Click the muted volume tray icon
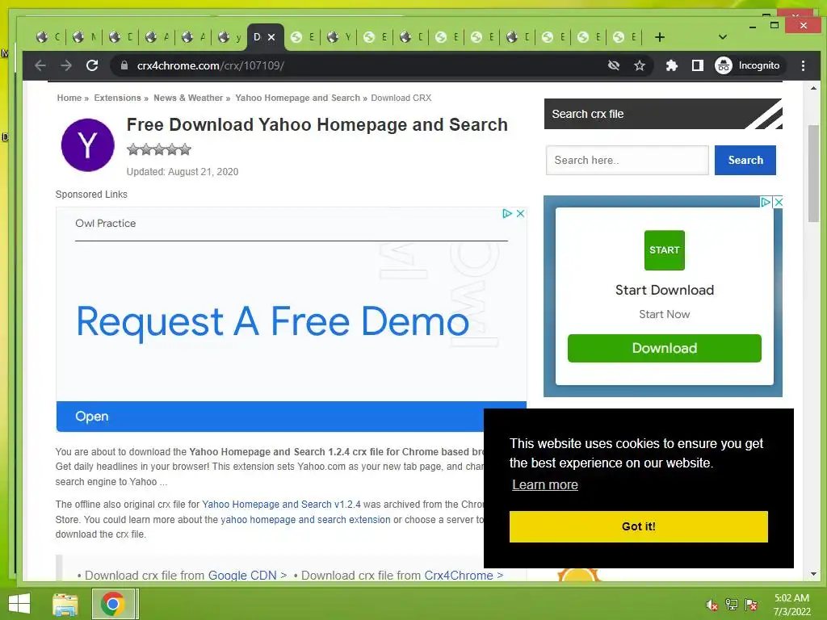This screenshot has height=620, width=827. 712,605
